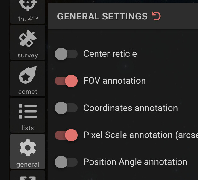
Task: Click the "1h, 41°" coordinates readout
Action: point(28,19)
